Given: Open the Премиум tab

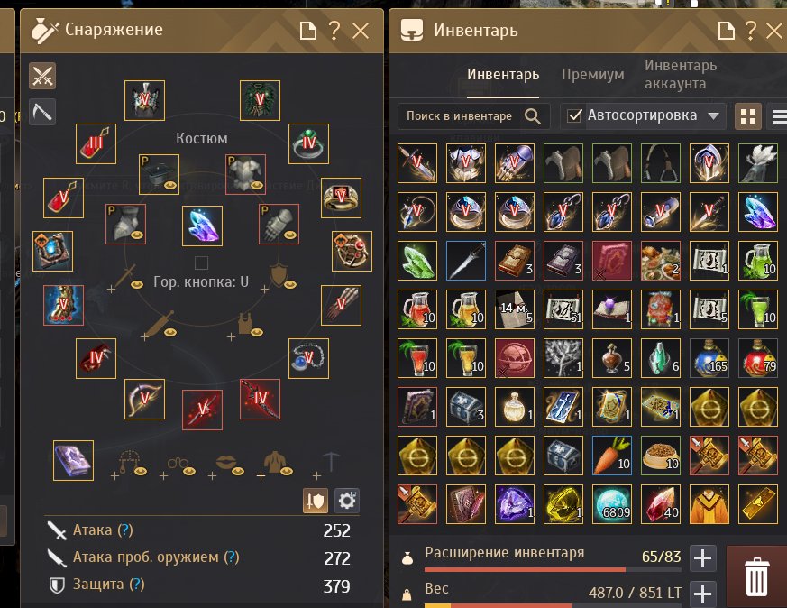Looking at the screenshot, I should pyautogui.click(x=593, y=75).
